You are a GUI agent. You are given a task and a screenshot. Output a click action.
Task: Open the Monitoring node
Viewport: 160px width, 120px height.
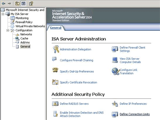[22, 18]
